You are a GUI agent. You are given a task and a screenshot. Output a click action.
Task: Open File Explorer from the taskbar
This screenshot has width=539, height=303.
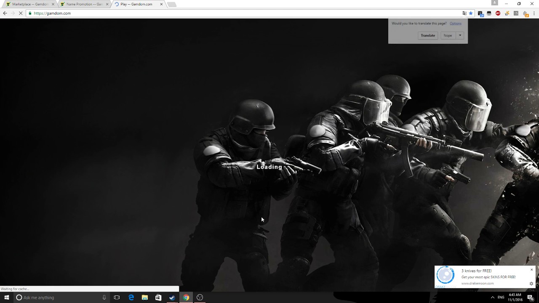point(144,298)
